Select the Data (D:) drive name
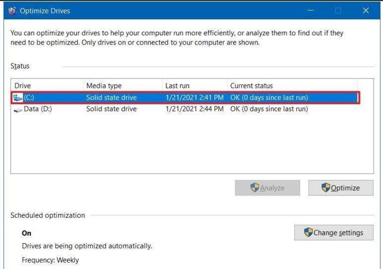This screenshot has width=383, height=269. 38,109
